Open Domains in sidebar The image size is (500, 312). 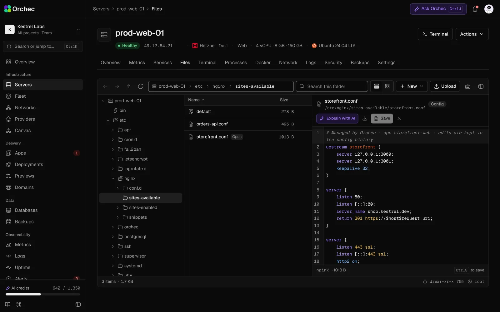point(43,187)
